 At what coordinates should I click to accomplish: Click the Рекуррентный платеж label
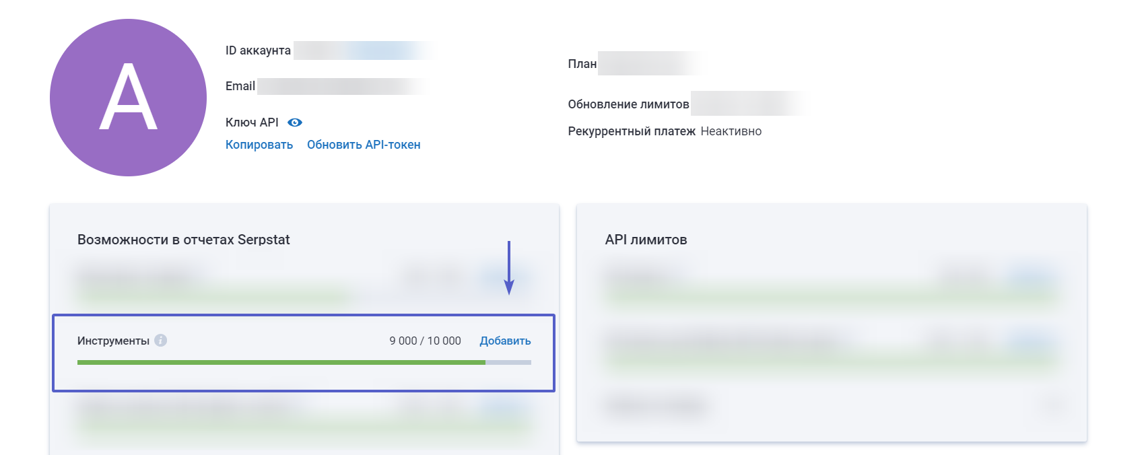tap(631, 131)
